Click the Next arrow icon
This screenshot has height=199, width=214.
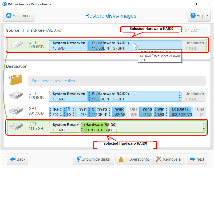(192, 159)
